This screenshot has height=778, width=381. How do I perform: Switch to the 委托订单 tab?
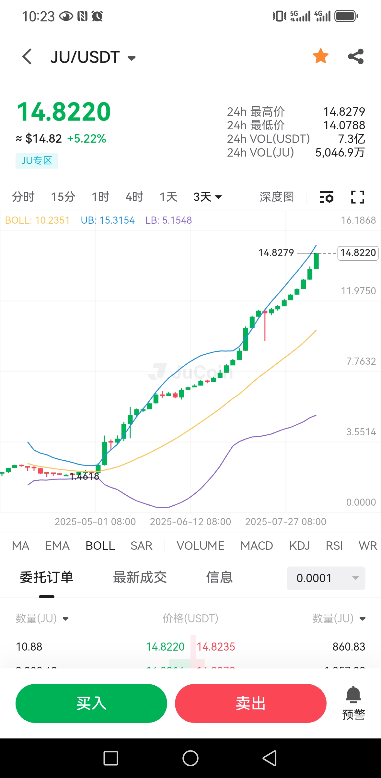coord(47,578)
